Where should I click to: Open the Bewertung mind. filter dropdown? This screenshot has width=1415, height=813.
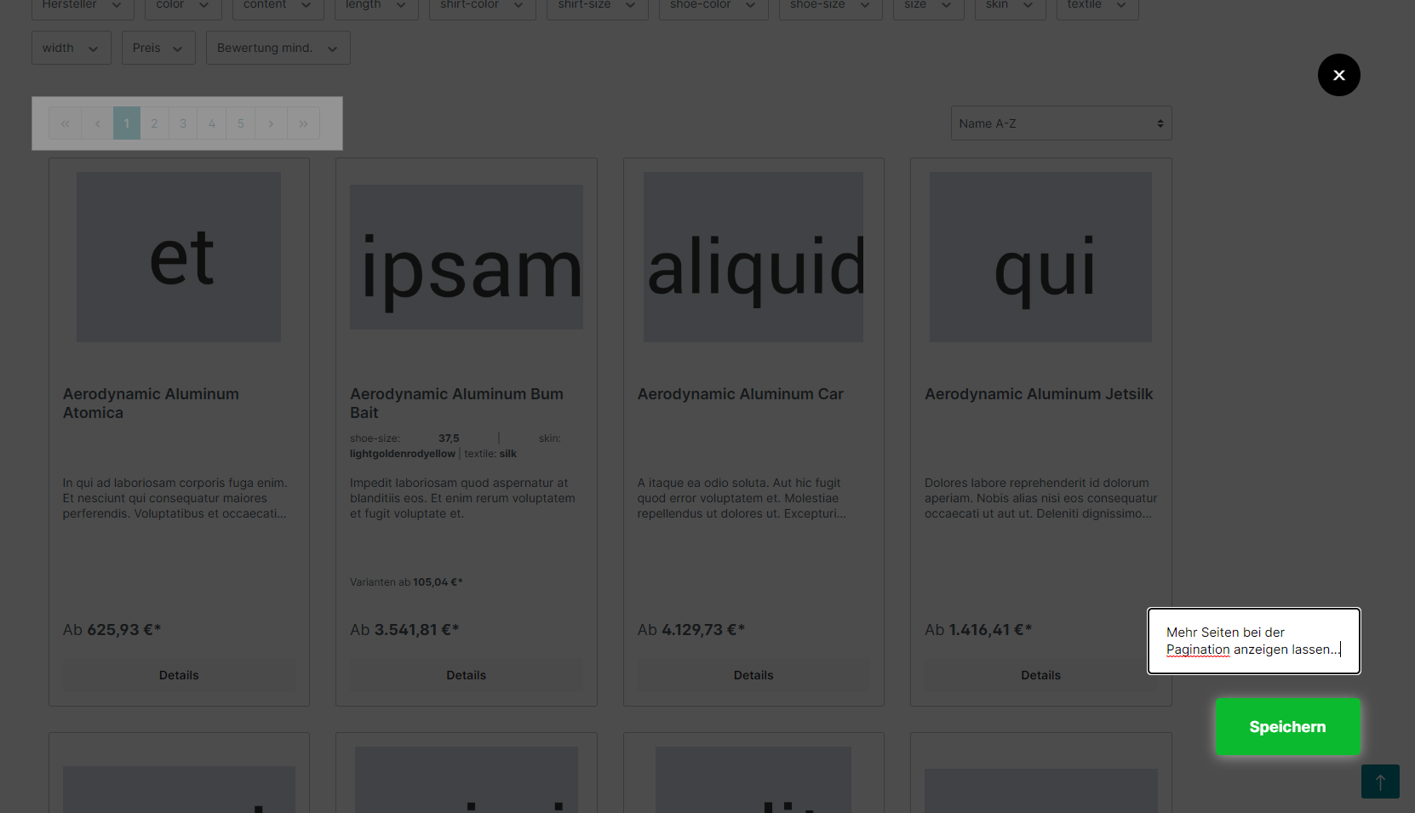(278, 48)
